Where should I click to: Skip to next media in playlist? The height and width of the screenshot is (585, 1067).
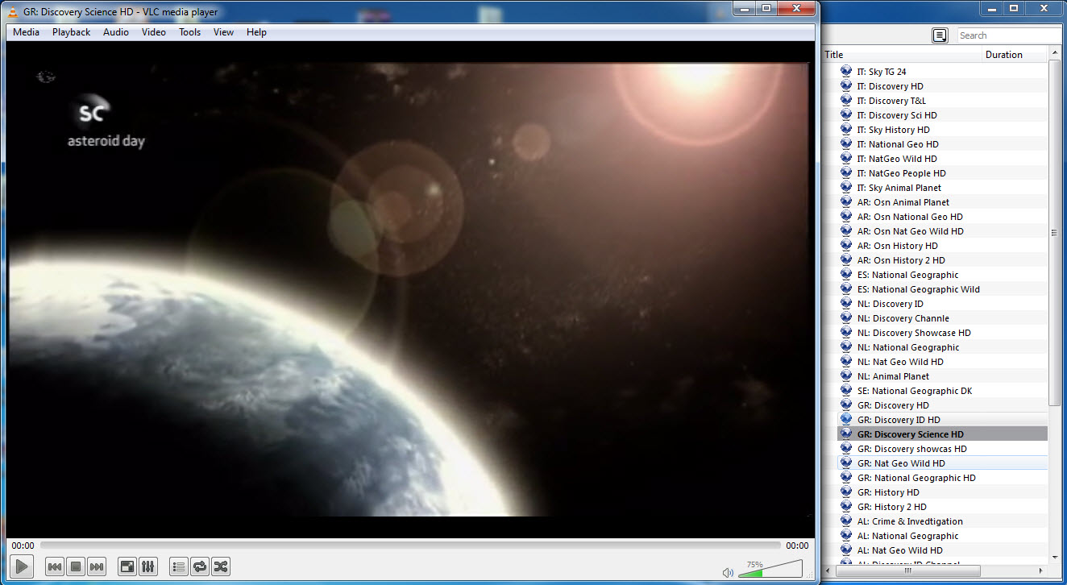point(97,566)
